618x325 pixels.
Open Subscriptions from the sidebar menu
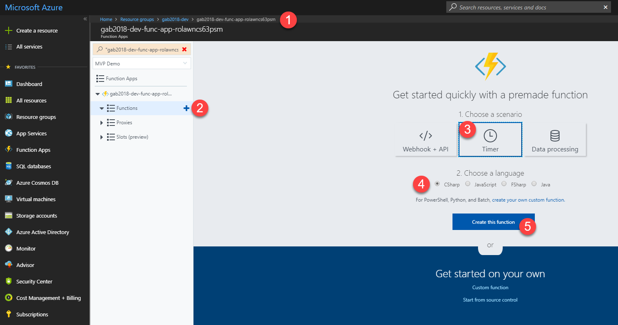[x=32, y=314]
